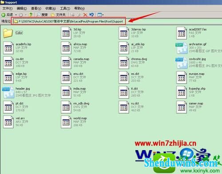Viewport: 222px width, 174px height.
Task: Click the acad2007.fas file name text
Action: point(198,29)
